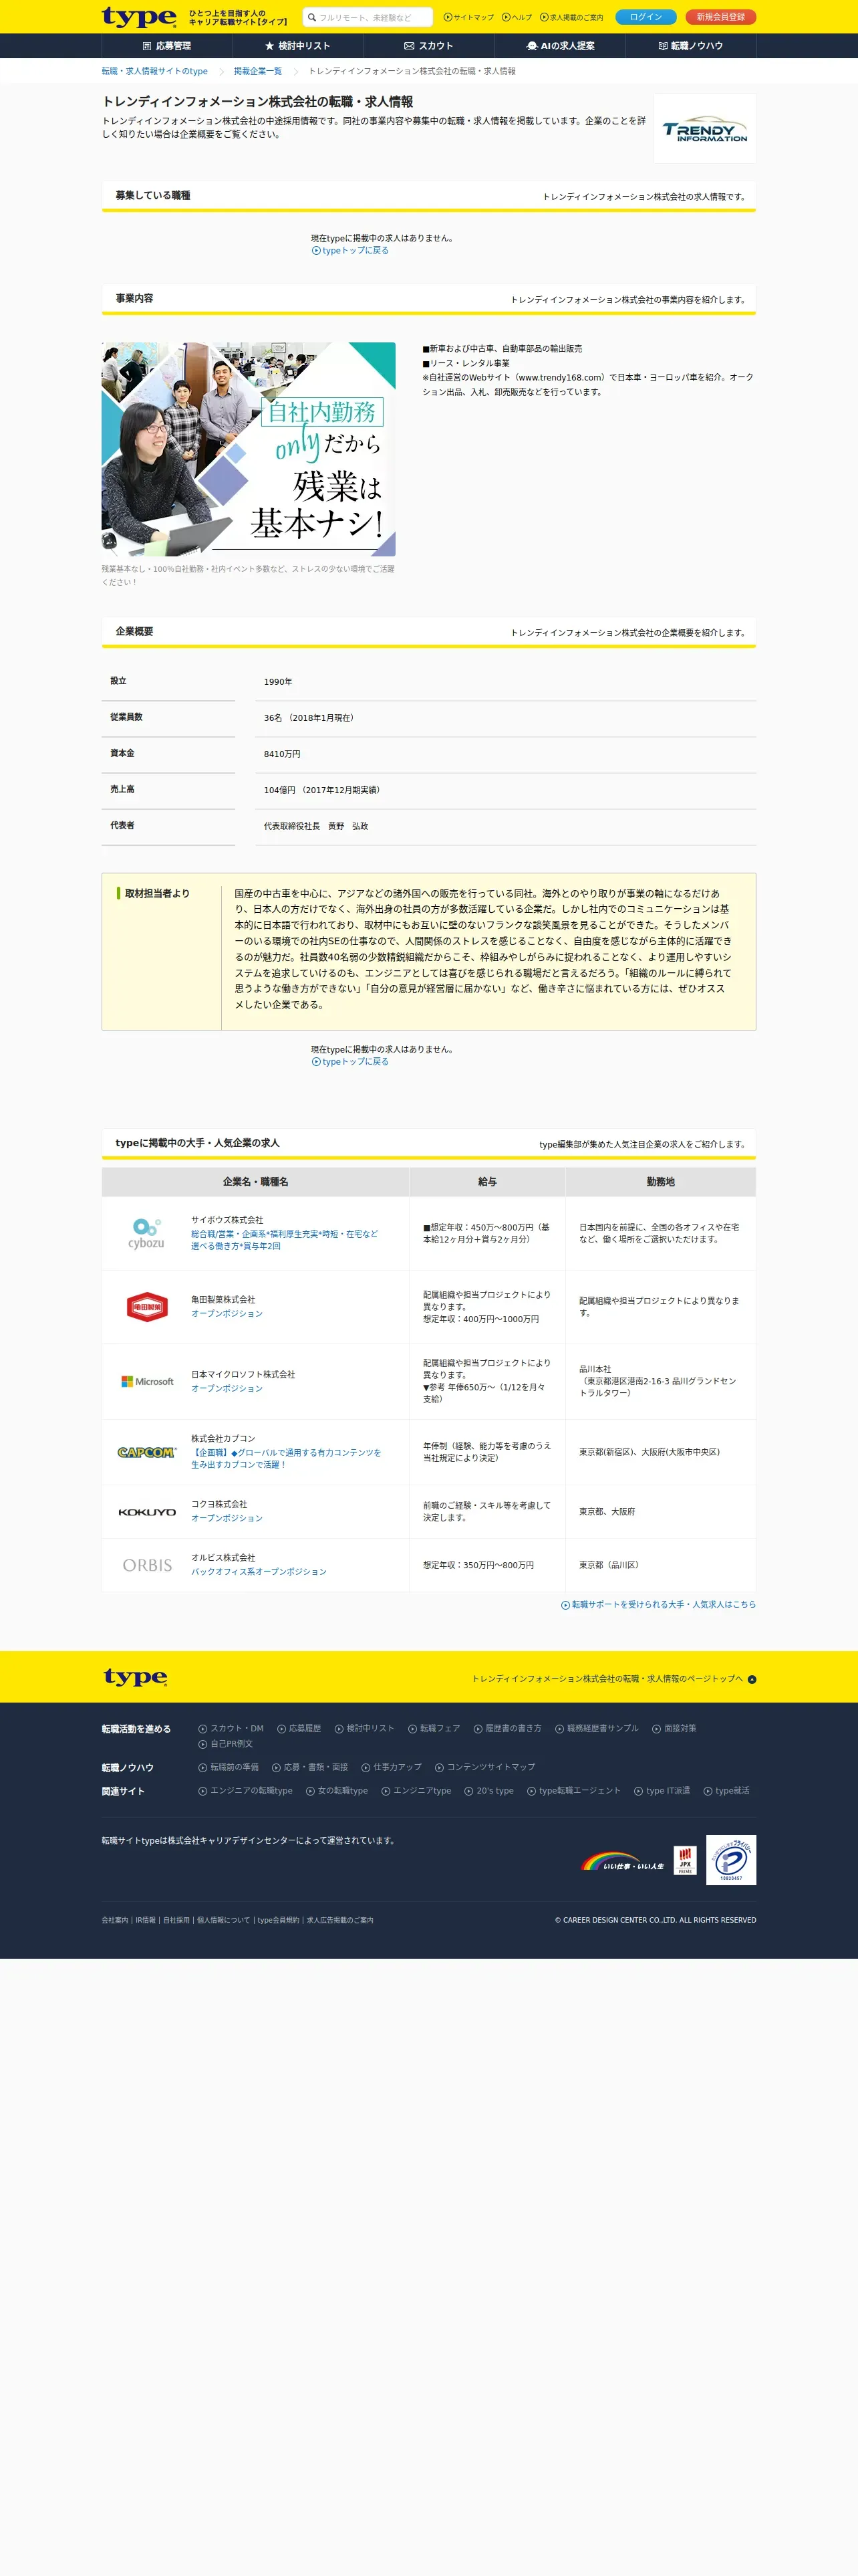Open footer link 応募・書類・面接

(309, 1767)
